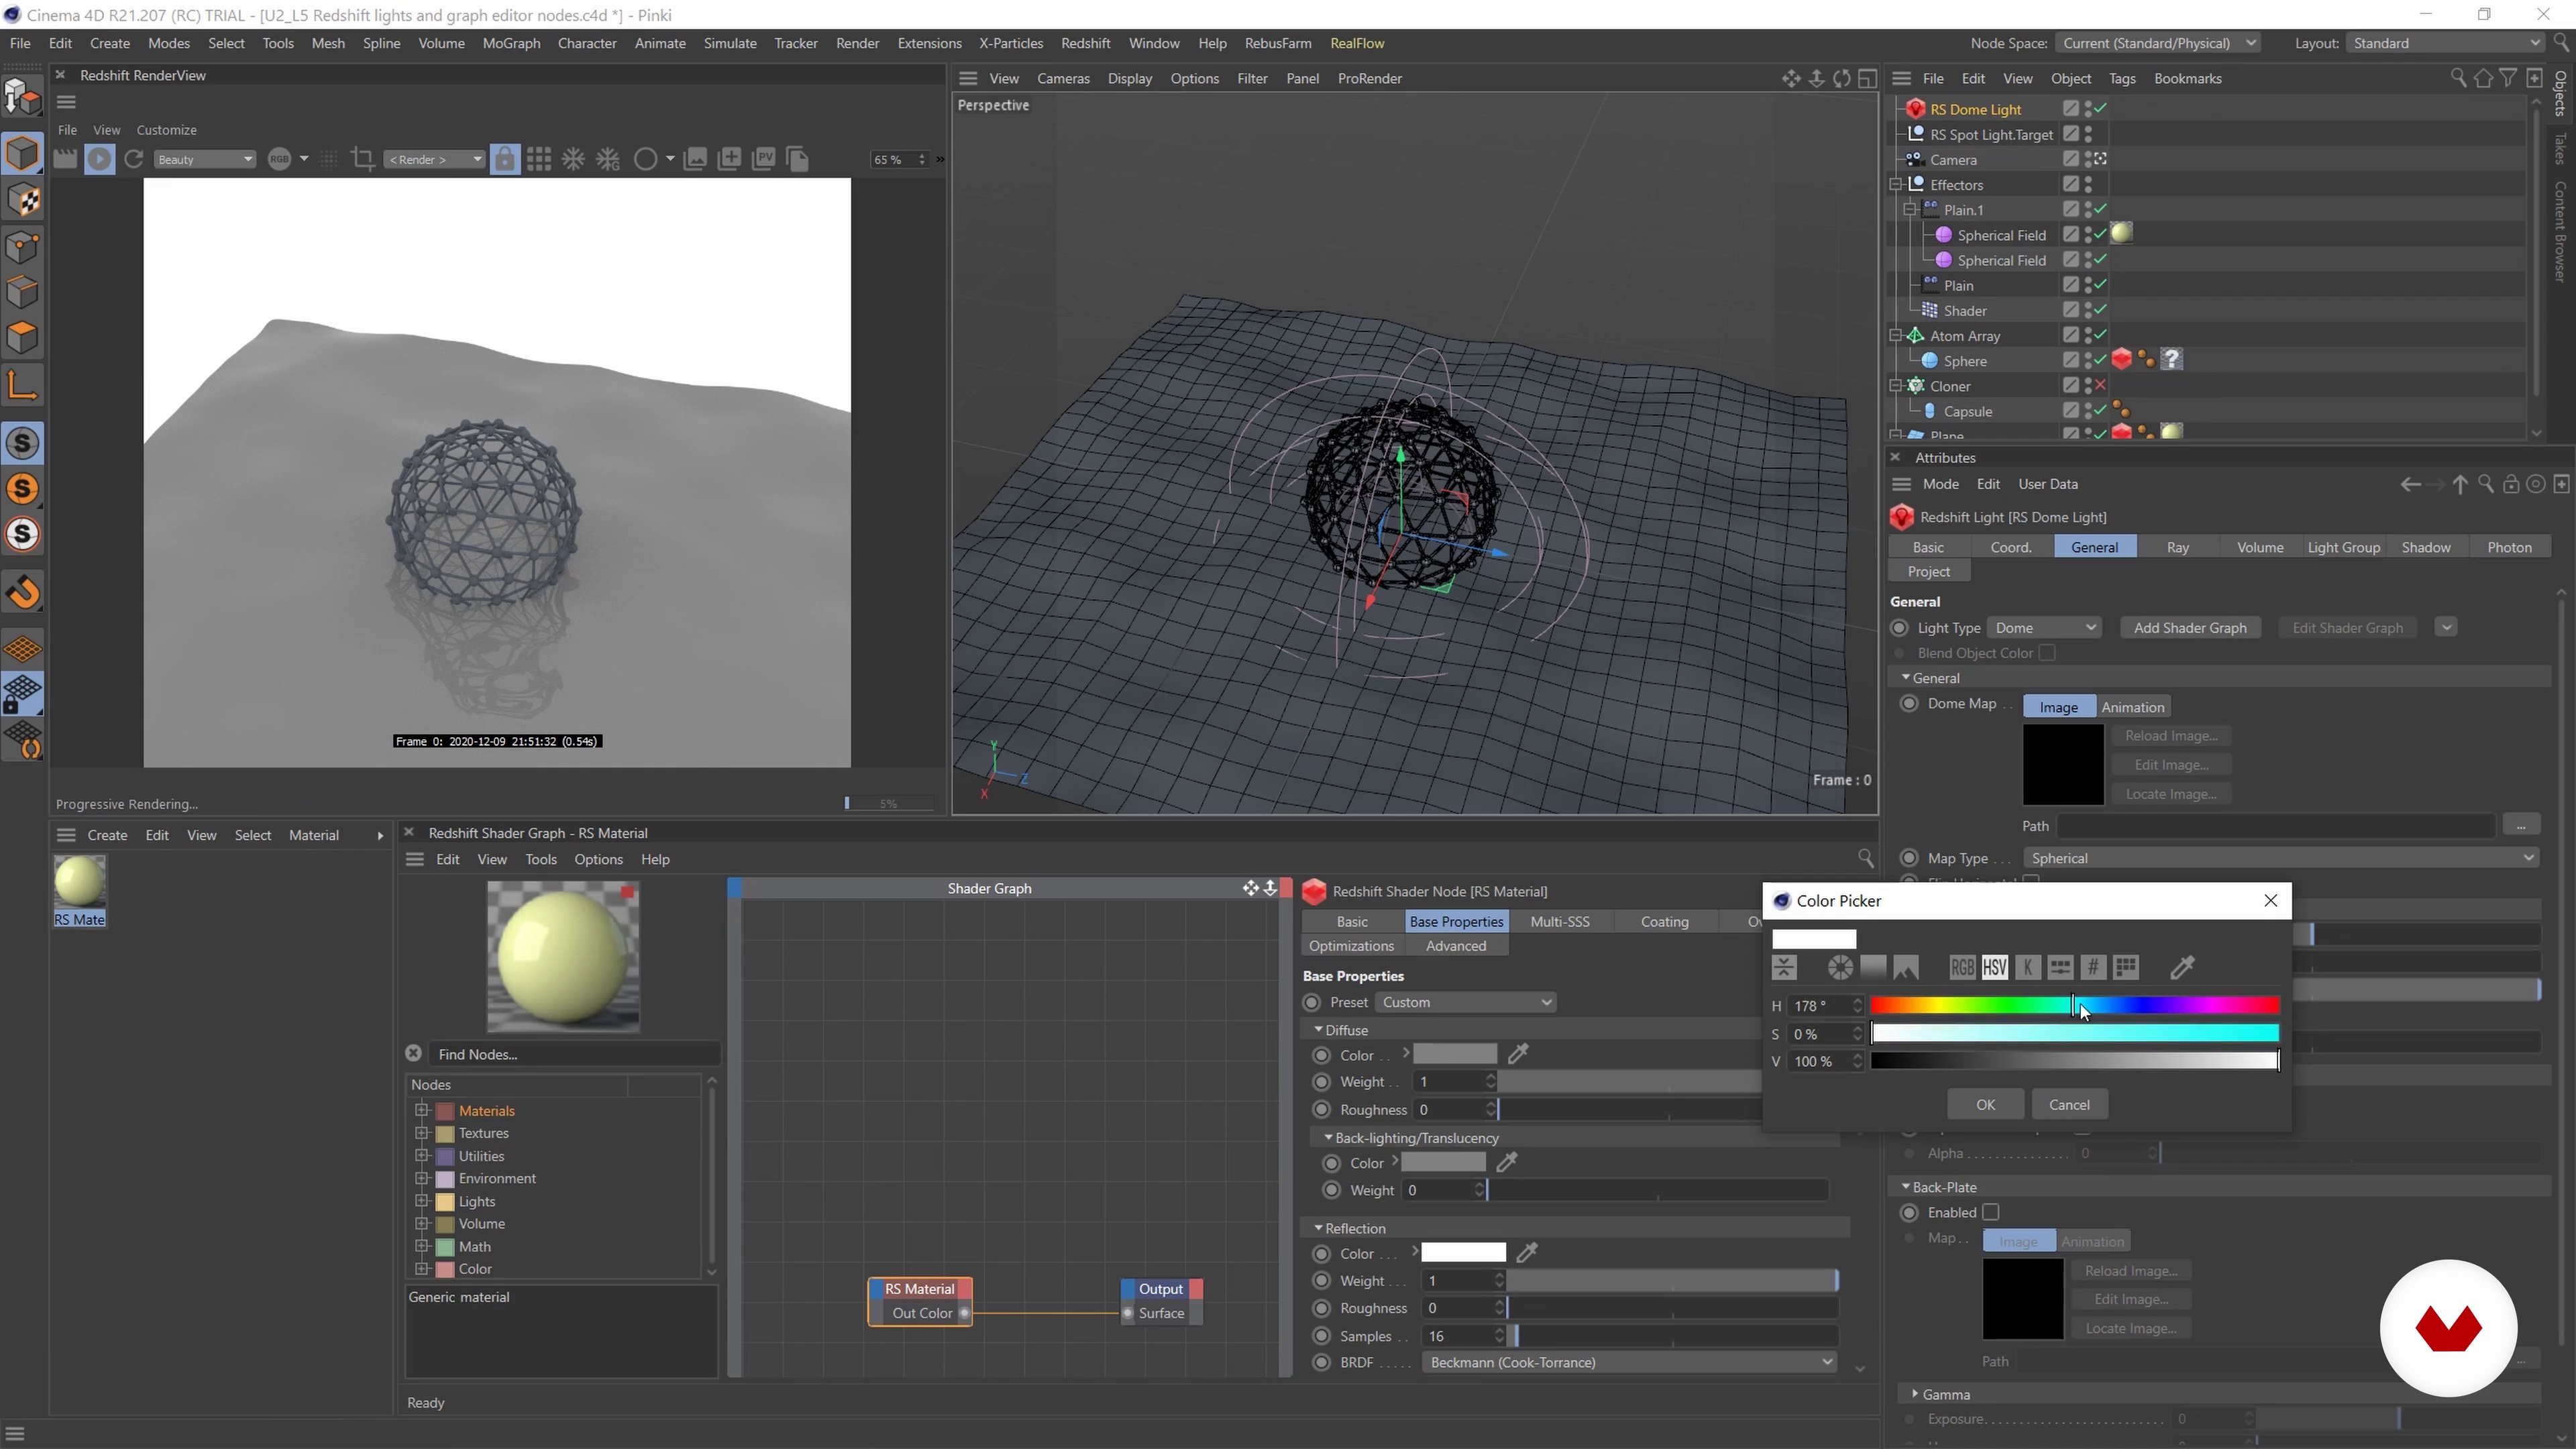Expand the Textures node category
2576x1449 pixels.
pos(422,1133)
